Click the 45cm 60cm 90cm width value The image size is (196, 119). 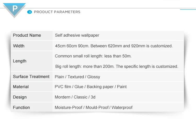[x=114, y=46]
